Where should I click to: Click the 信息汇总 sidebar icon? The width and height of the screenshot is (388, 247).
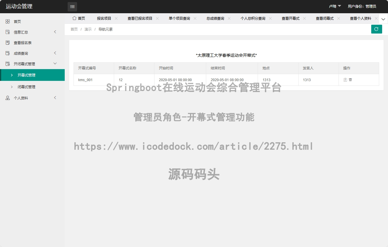[8, 32]
